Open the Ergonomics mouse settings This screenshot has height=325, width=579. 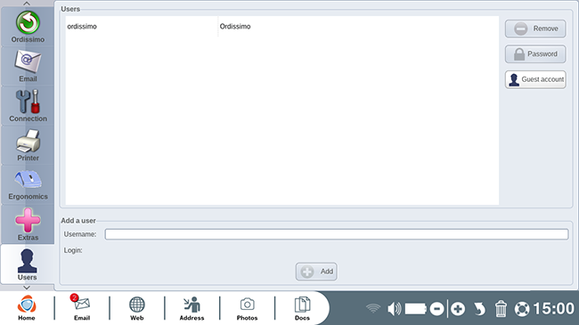click(x=28, y=185)
